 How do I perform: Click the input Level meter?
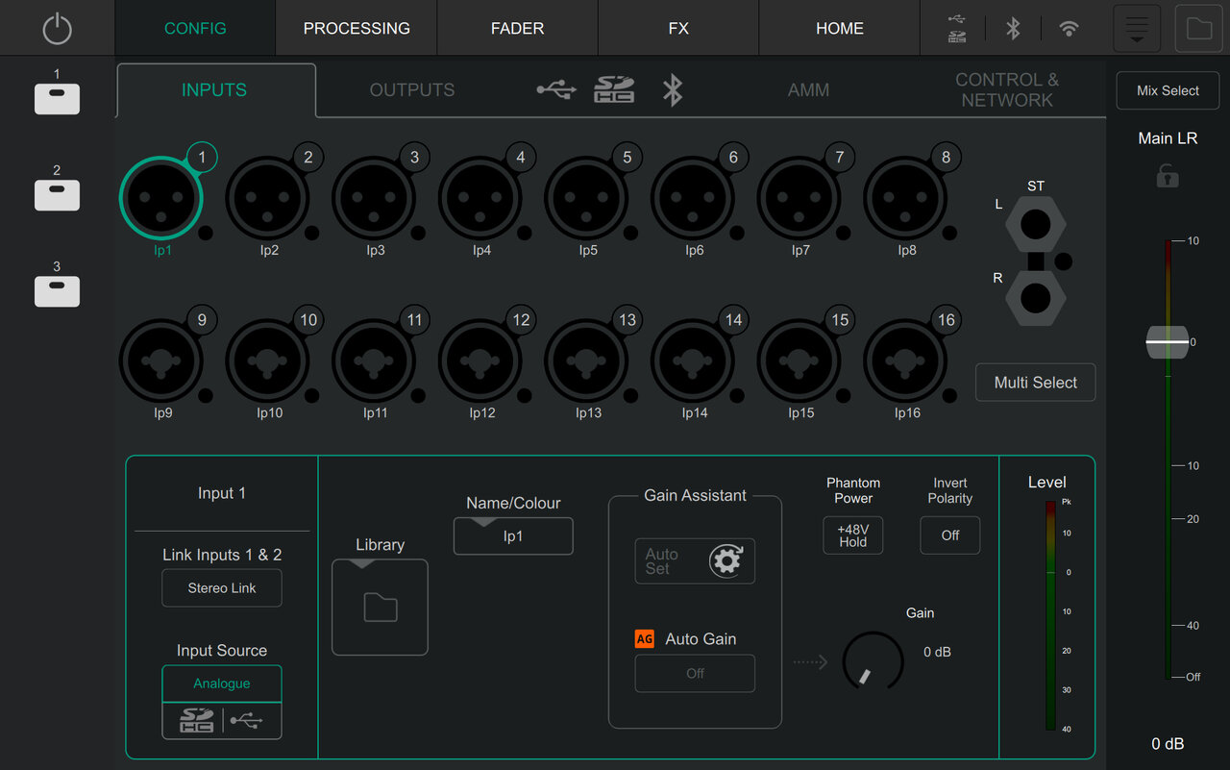point(1052,617)
